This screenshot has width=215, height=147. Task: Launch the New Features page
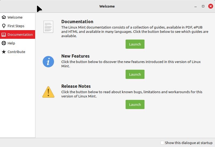click(135, 74)
